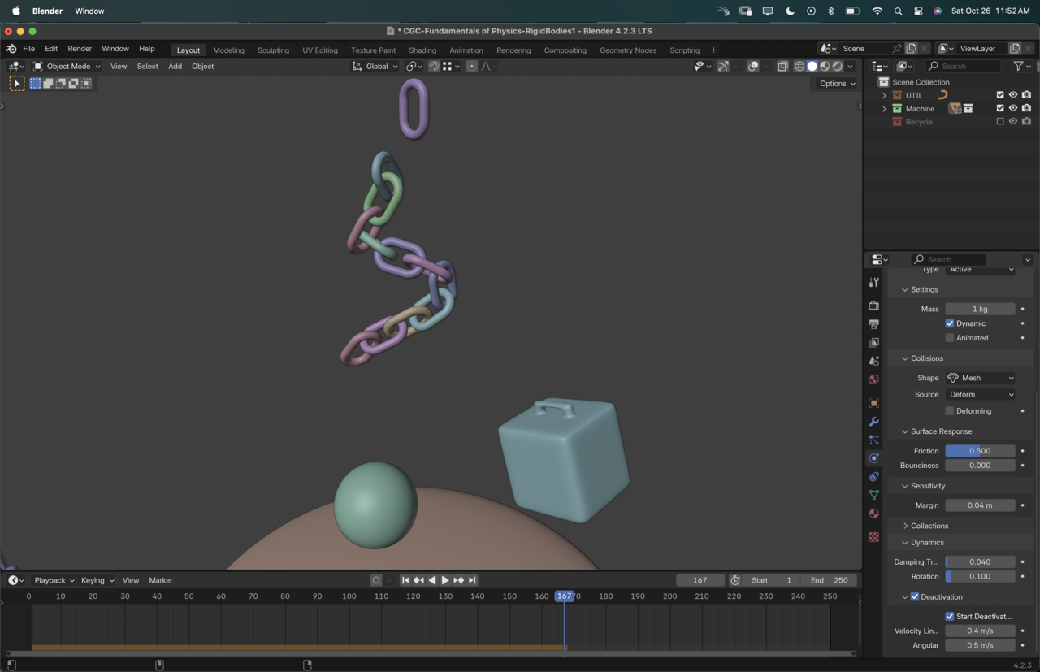Viewport: 1040px width, 672px height.
Task: Open the viewport Options button
Action: (837, 84)
